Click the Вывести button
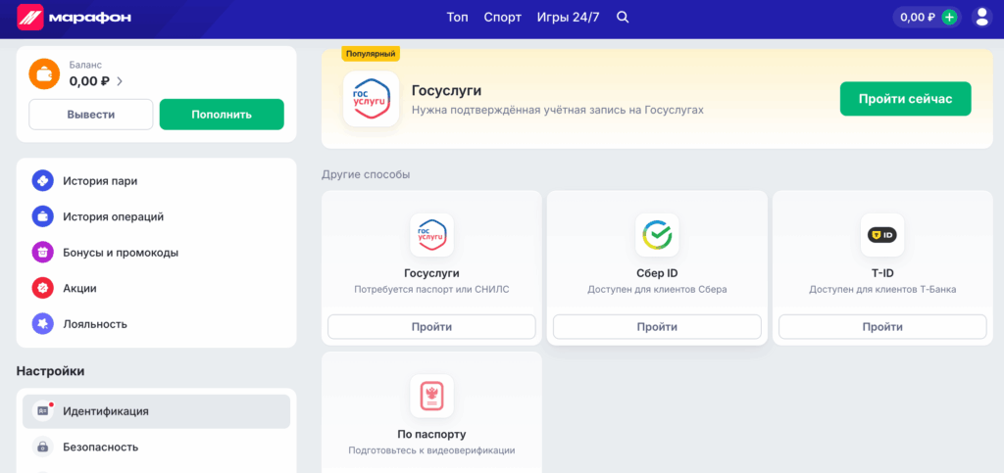 point(91,115)
